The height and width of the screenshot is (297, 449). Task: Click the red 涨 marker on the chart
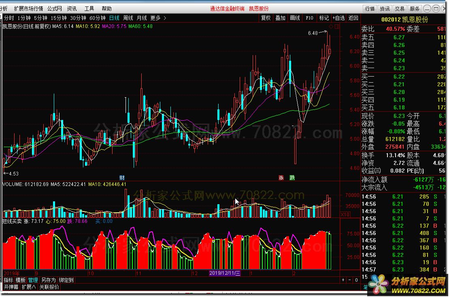click(x=281, y=178)
